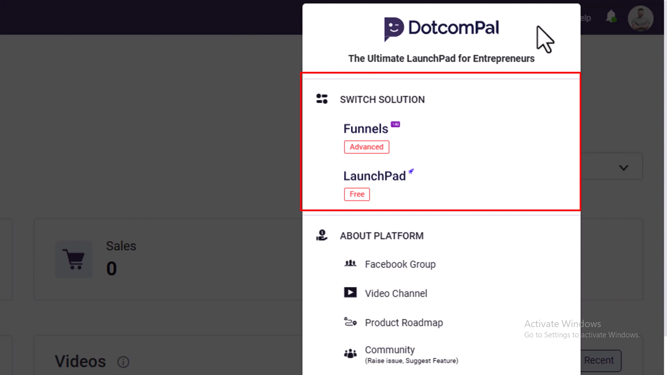
Task: Click the Video Channel play icon
Action: pos(350,292)
